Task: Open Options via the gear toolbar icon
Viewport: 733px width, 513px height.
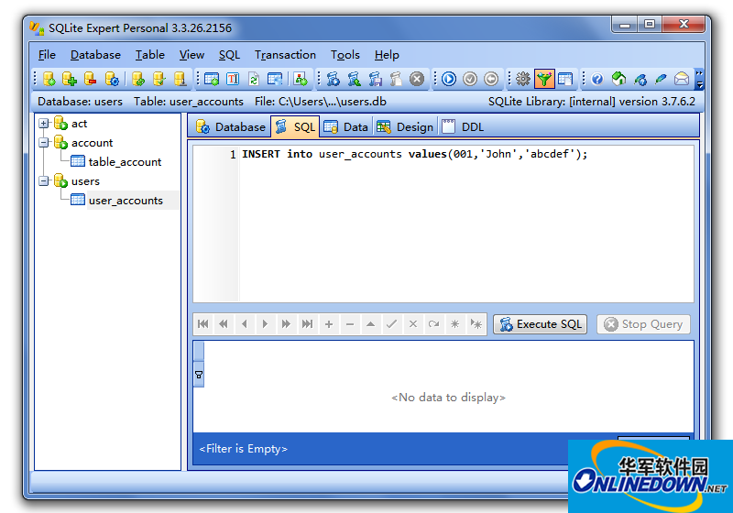Action: [x=523, y=79]
